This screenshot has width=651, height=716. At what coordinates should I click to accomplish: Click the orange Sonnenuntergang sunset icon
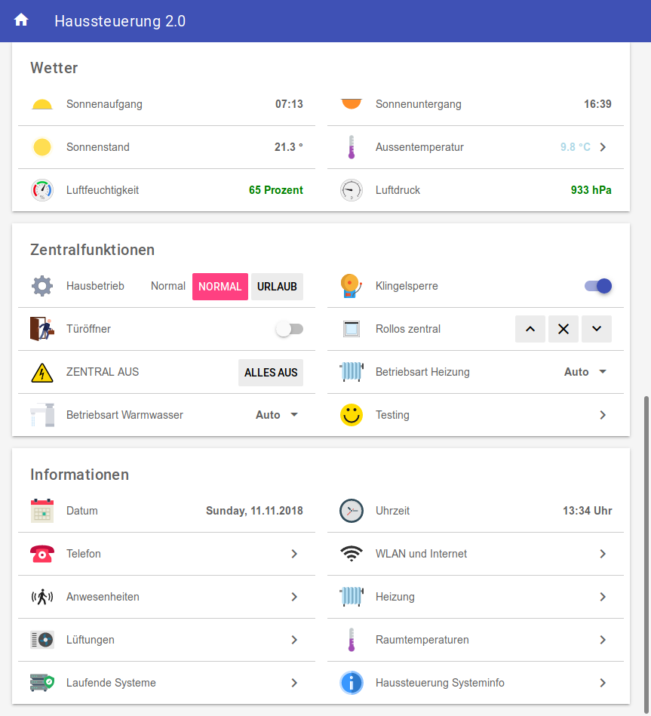coord(351,103)
